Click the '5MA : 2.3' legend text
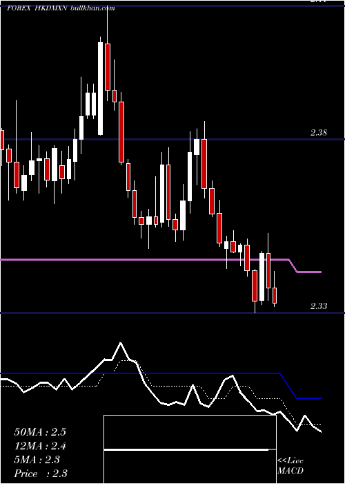Image resolution: width=345 pixels, height=484 pixels. 37,460
